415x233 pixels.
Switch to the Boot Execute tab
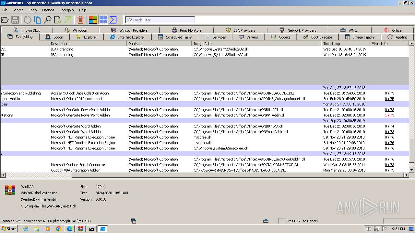click(318, 37)
